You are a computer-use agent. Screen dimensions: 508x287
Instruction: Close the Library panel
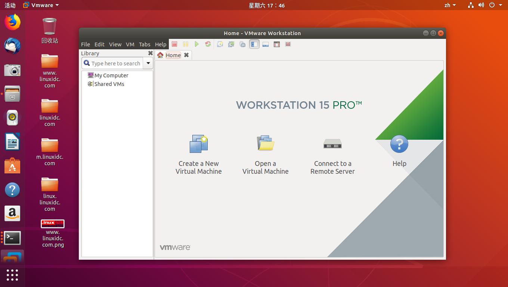click(151, 53)
